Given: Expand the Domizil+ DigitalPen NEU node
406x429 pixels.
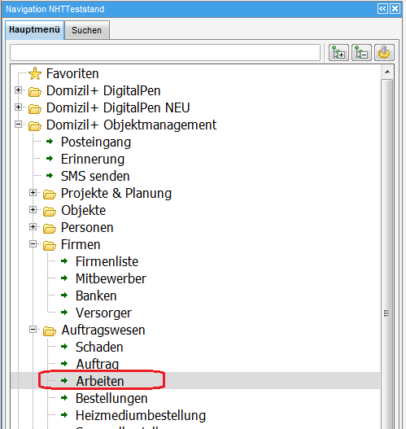Looking at the screenshot, I should (19, 107).
